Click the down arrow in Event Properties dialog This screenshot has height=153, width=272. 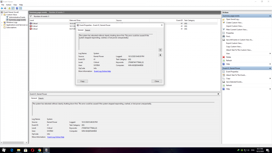click(x=160, y=55)
